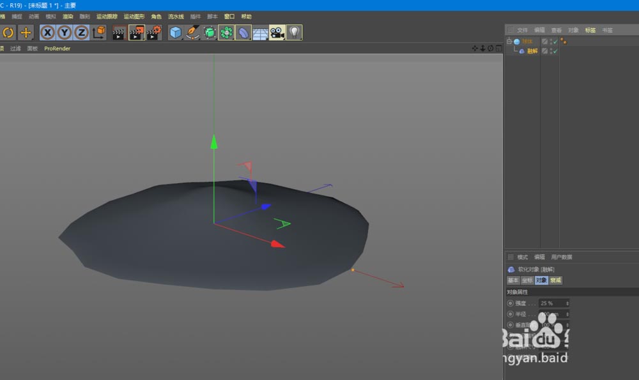Open the ProRender viewport menu
This screenshot has width=639, height=380.
57,49
